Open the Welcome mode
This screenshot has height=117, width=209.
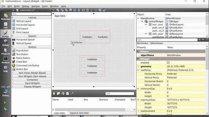6,17
